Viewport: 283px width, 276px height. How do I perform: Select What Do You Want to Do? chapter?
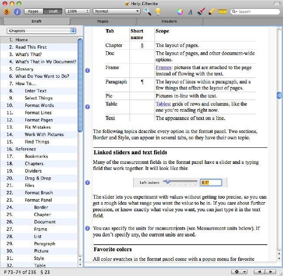pos(39,76)
